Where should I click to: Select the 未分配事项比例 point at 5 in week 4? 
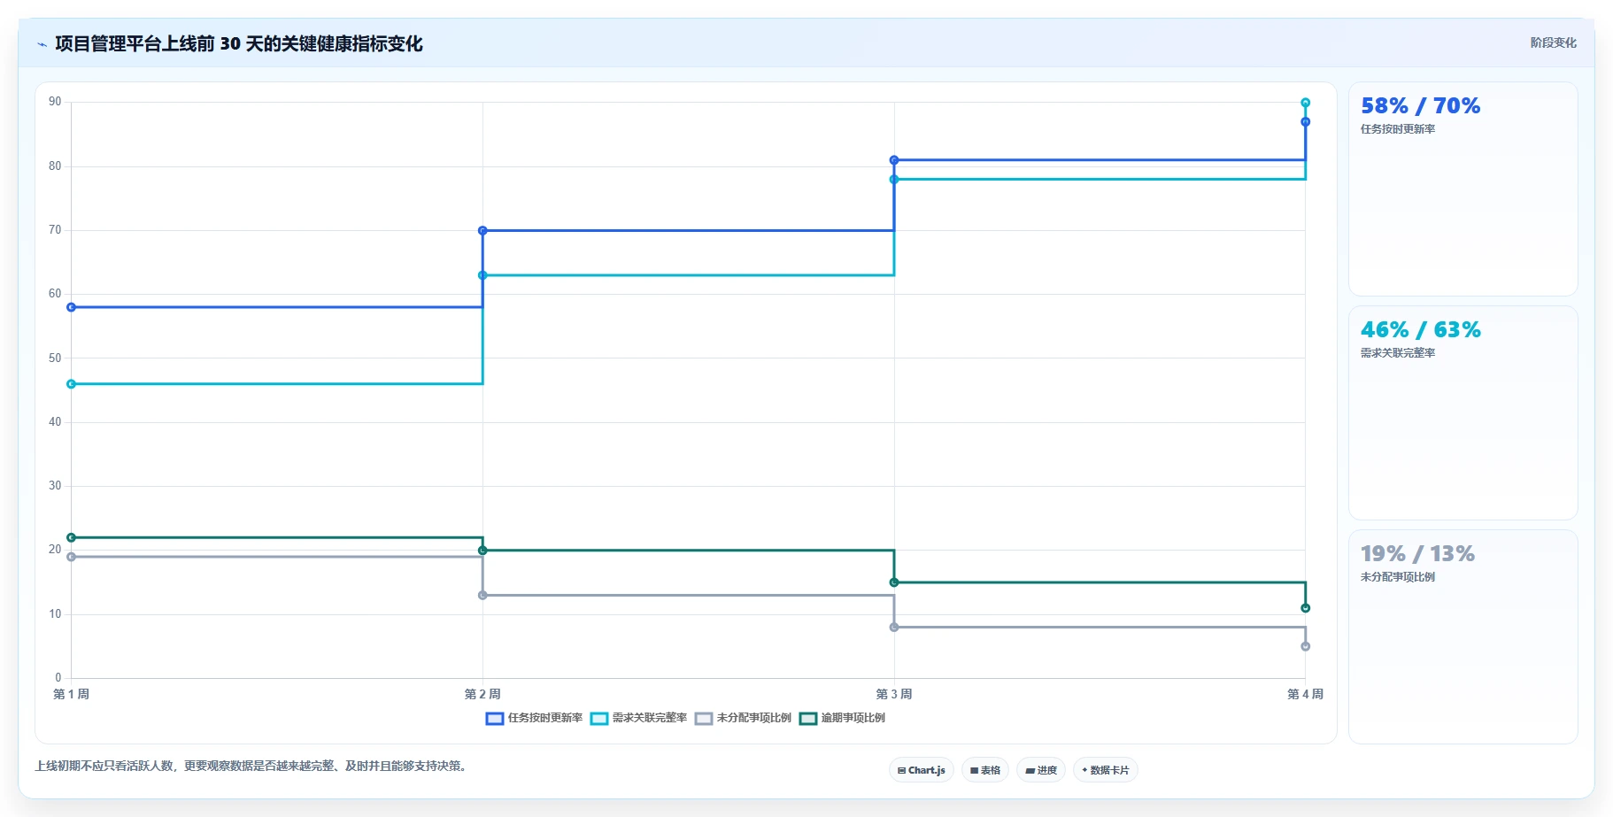pyautogui.click(x=1305, y=646)
